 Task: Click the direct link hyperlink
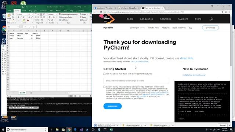coord(187,58)
